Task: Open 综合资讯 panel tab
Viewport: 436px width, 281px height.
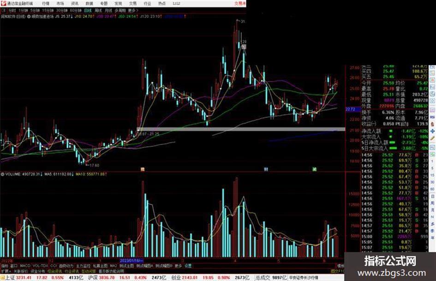Action: tap(55, 271)
